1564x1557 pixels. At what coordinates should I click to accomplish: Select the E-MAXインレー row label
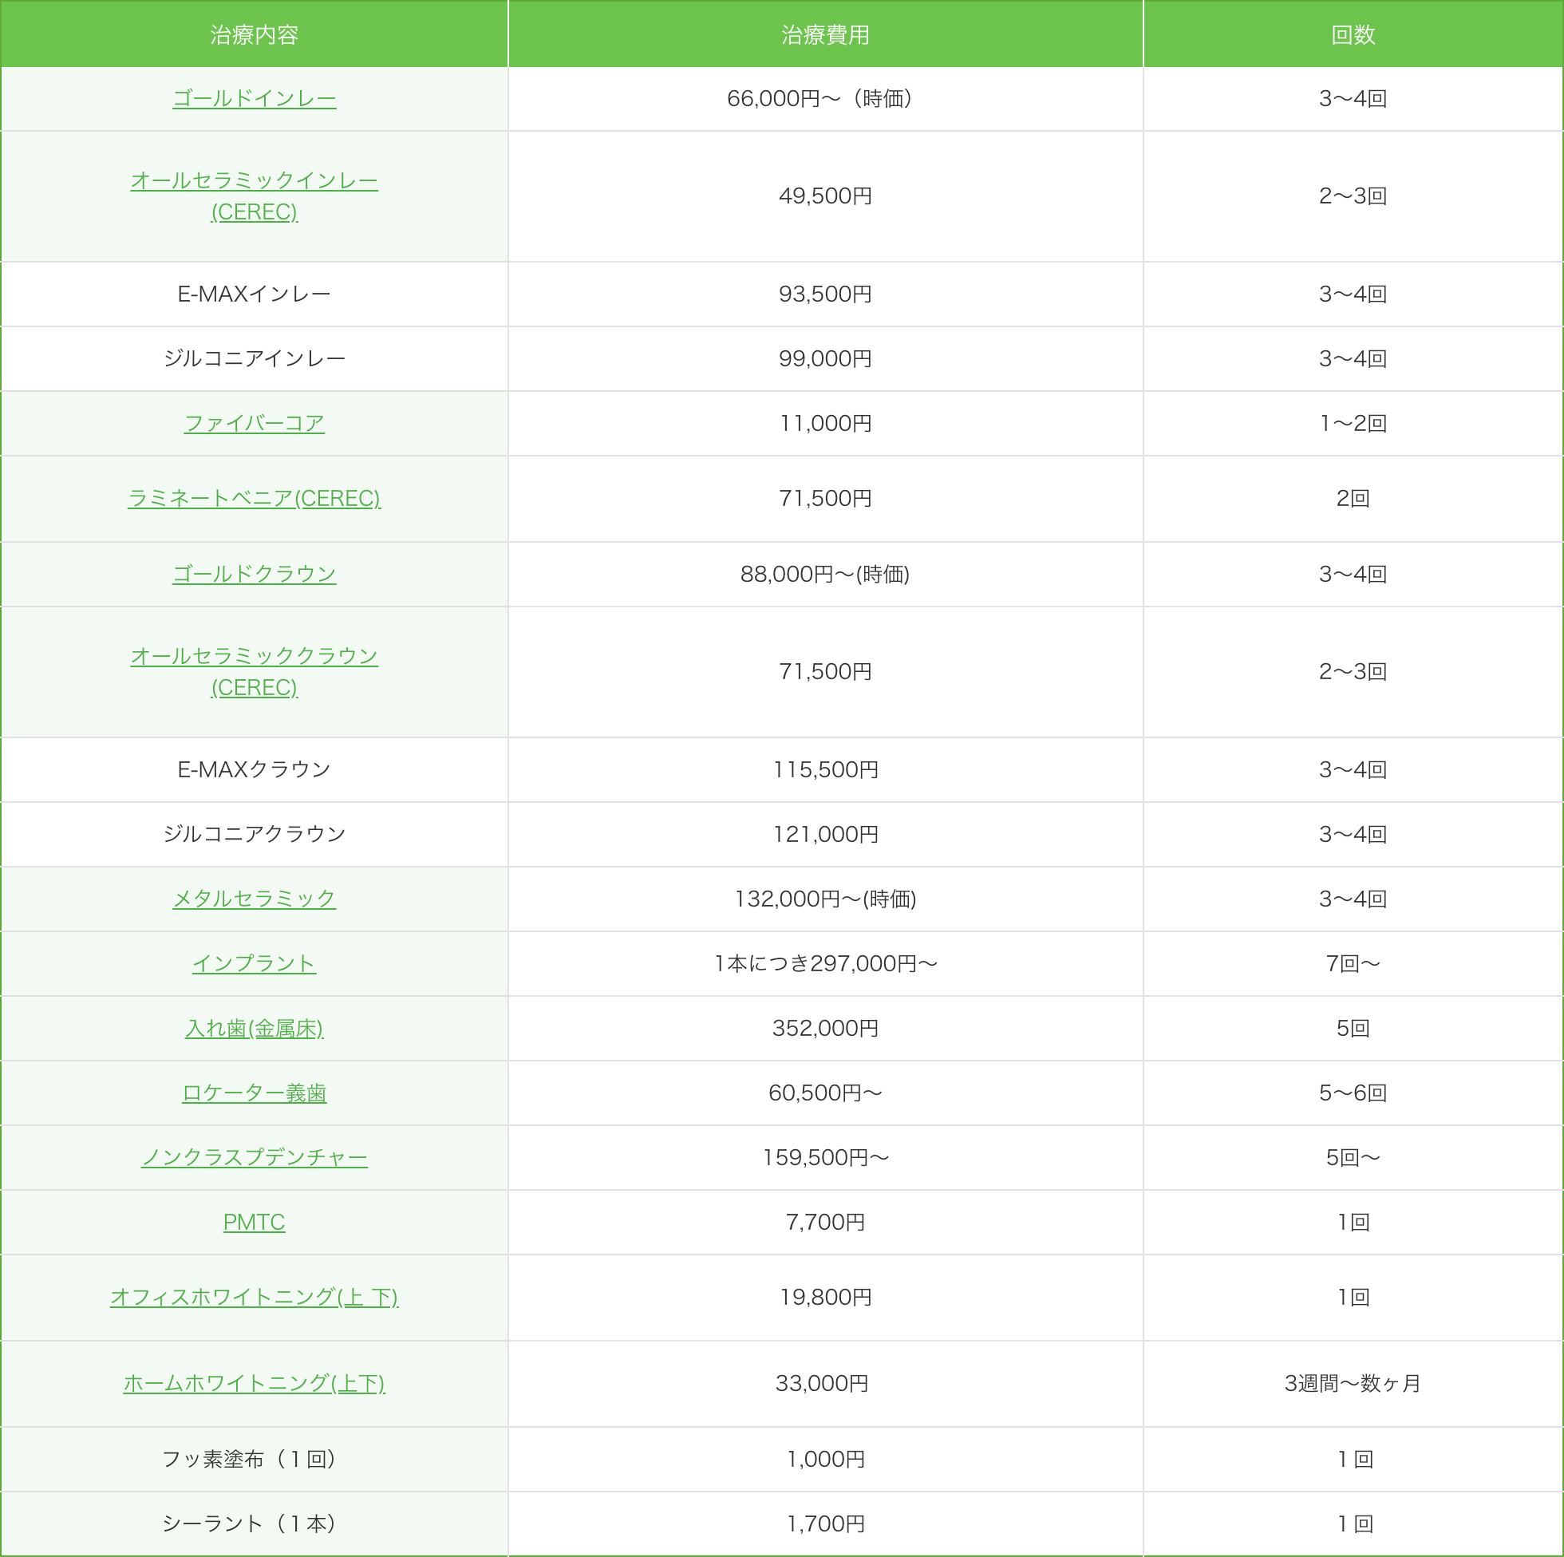click(x=255, y=294)
